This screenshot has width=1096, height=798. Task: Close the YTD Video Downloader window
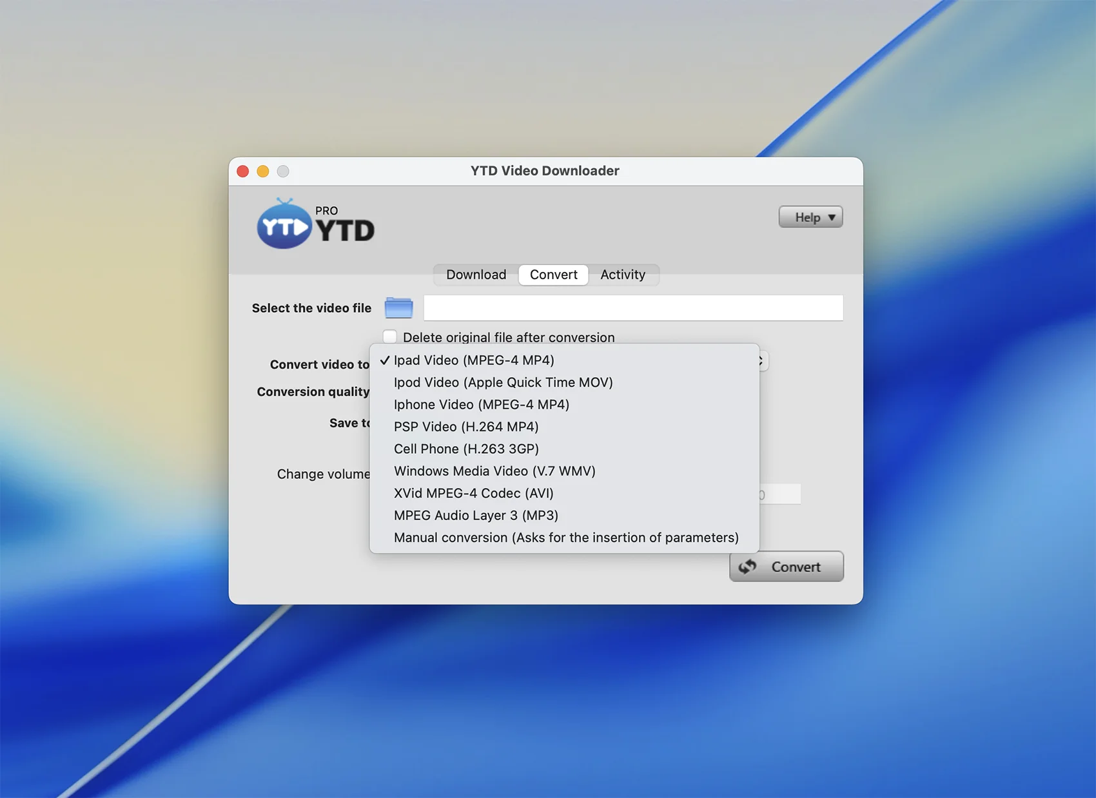point(243,171)
